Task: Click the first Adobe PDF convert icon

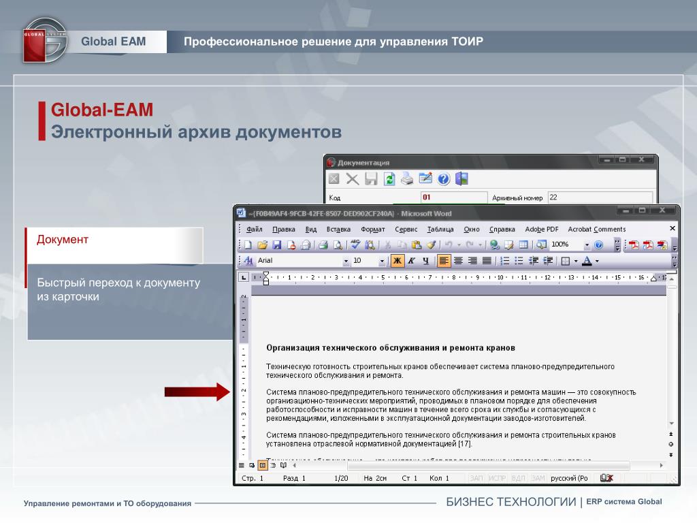Action: (634, 244)
